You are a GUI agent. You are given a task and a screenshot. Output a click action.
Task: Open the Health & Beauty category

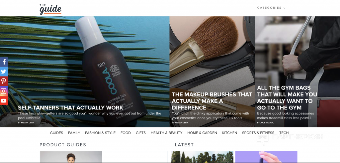pos(167,133)
